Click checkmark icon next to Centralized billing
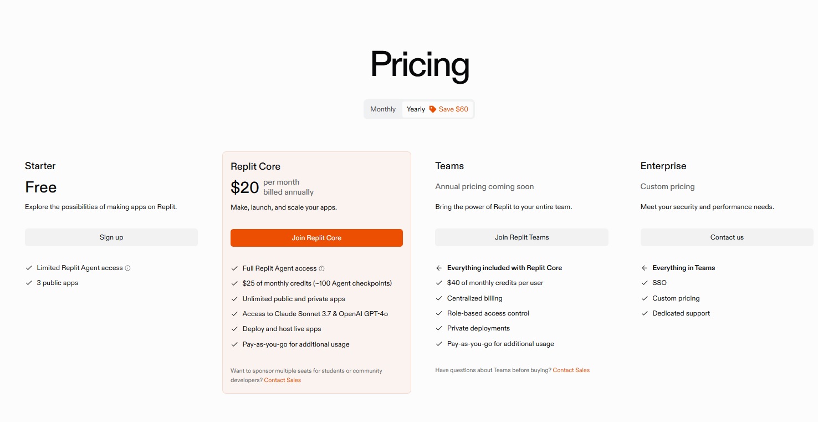 [x=439, y=298]
